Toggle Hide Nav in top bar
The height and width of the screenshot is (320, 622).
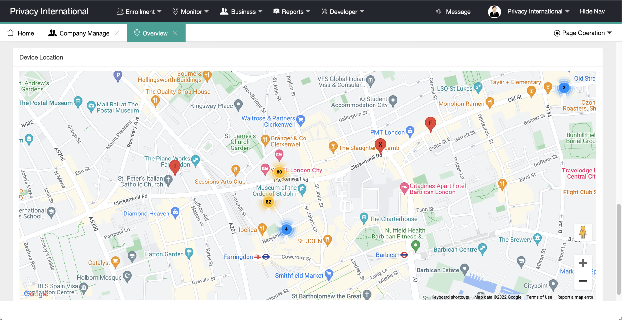click(592, 11)
